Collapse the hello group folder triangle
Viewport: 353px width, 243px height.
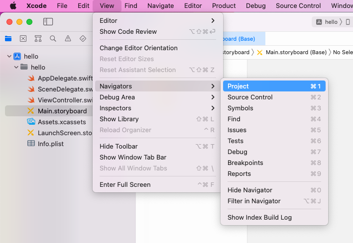pyautogui.click(x=16, y=67)
